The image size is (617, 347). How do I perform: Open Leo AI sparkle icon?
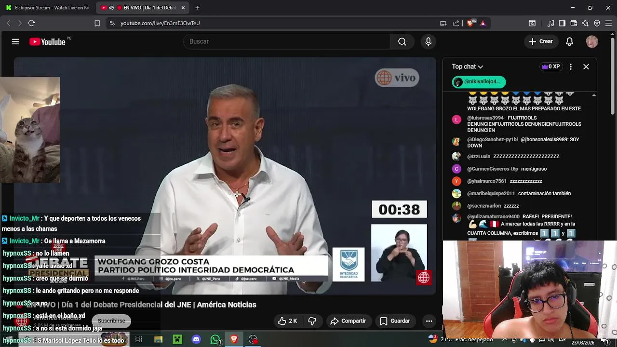coord(585,23)
